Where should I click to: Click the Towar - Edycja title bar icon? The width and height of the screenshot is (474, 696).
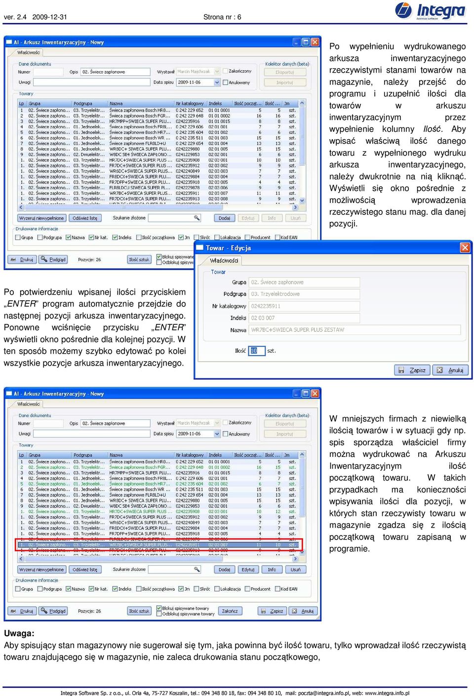[200, 248]
